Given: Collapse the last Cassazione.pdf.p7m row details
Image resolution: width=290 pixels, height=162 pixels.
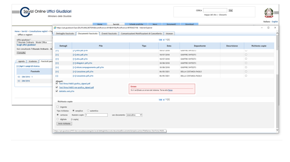Looking at the screenshot, I should tap(57, 76).
